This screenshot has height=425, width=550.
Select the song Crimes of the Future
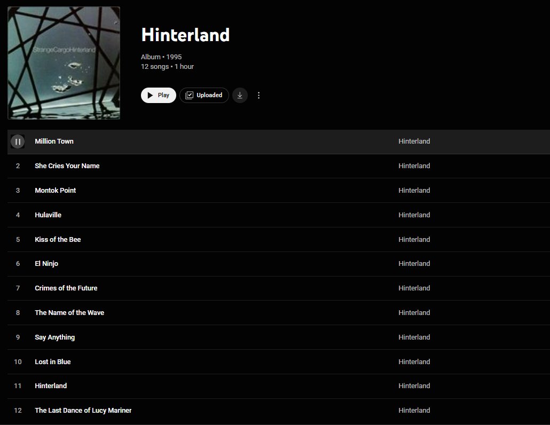[x=66, y=288]
